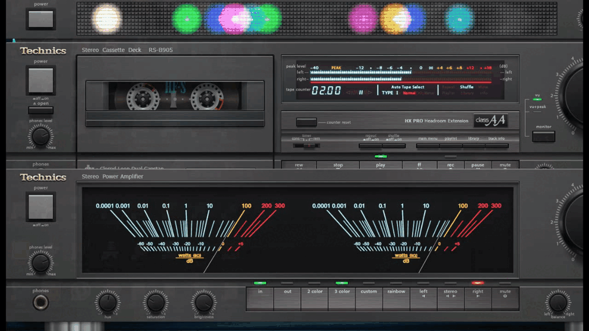Select the '3 color' mode button
This screenshot has height=331, width=589.
pyautogui.click(x=342, y=299)
